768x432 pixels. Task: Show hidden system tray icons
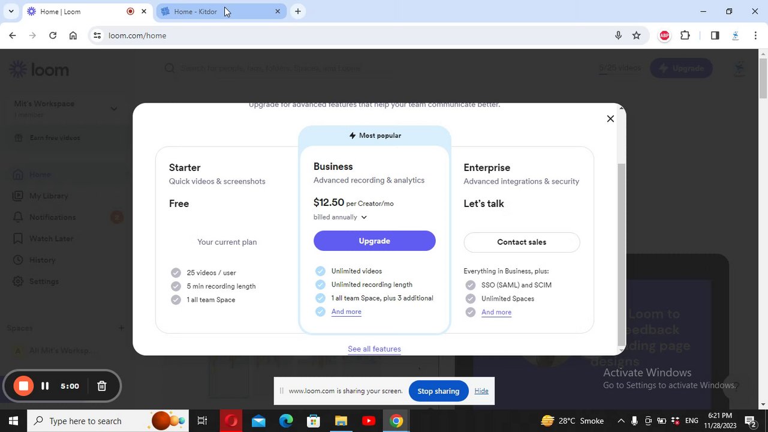[621, 421]
